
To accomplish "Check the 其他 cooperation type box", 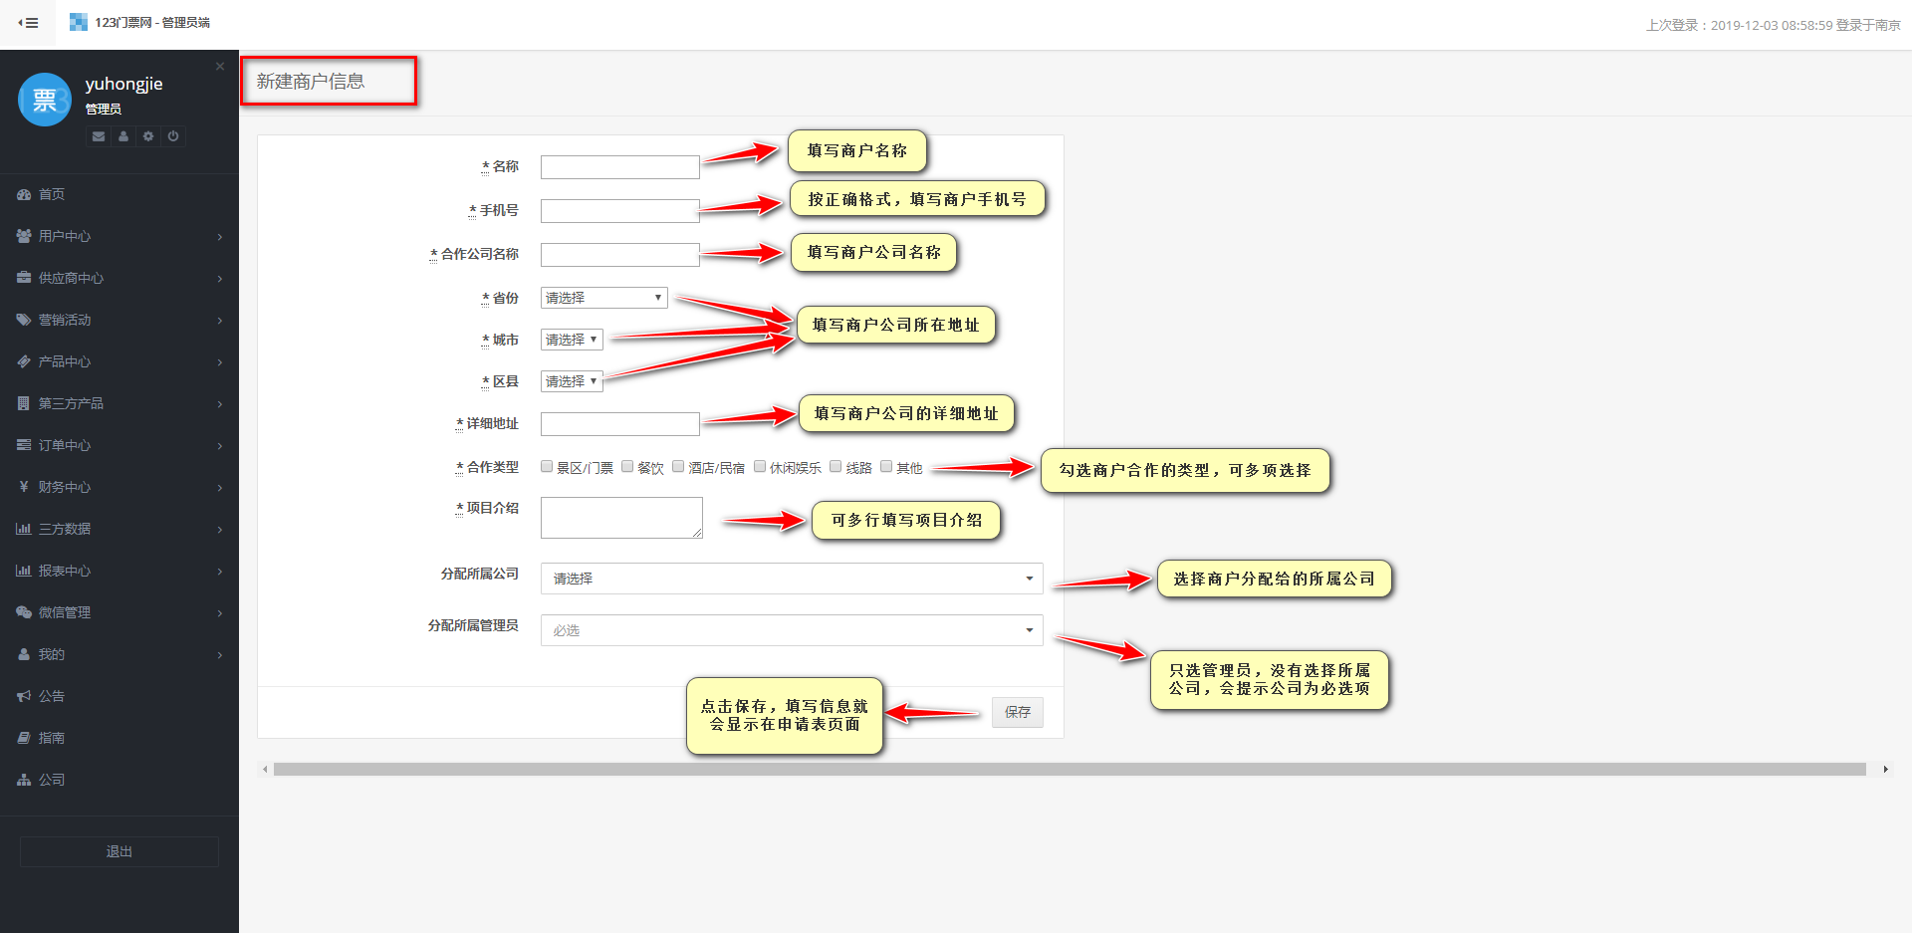I will pyautogui.click(x=886, y=466).
